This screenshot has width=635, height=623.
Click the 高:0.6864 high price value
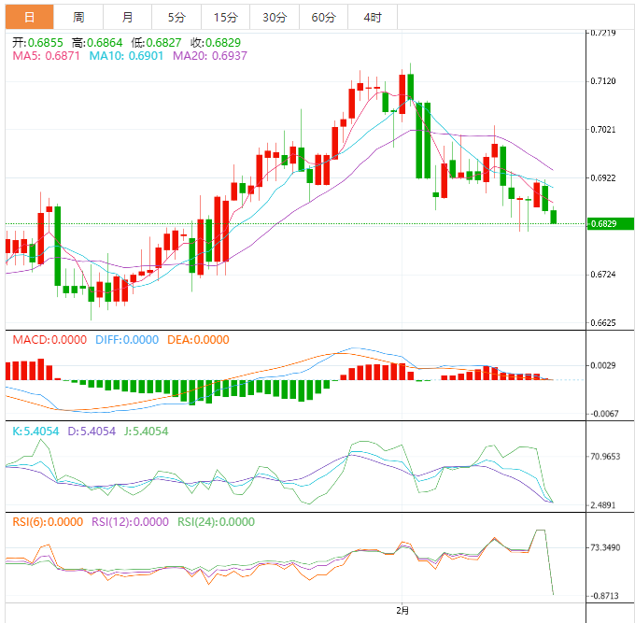click(x=97, y=43)
